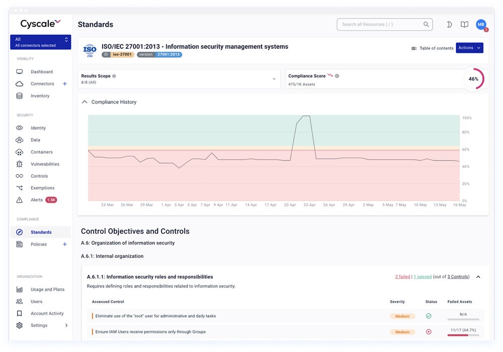Open Alerts with 1.5K badge
This screenshot has width=503, height=352.
[37, 200]
